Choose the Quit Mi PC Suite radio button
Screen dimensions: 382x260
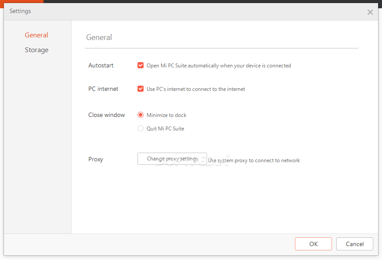[x=141, y=128]
